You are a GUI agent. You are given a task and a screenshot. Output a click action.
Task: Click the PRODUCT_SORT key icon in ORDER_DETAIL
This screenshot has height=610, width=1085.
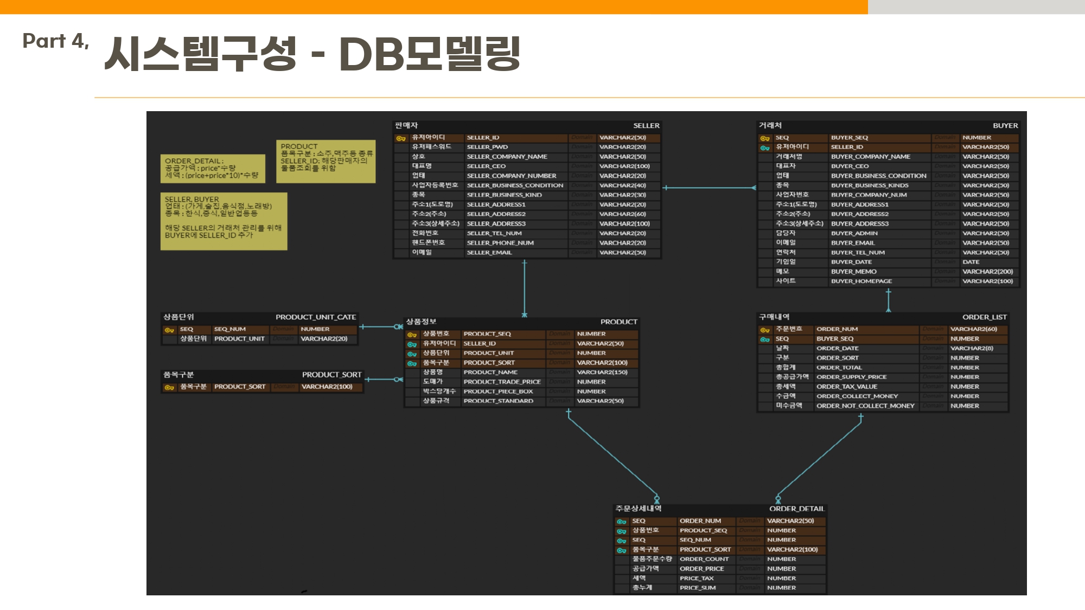pos(622,550)
